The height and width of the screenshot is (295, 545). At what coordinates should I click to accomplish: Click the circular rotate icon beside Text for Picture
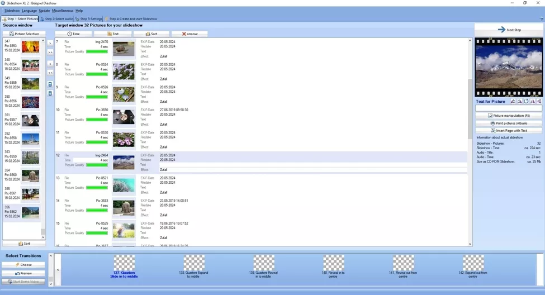tap(526, 102)
